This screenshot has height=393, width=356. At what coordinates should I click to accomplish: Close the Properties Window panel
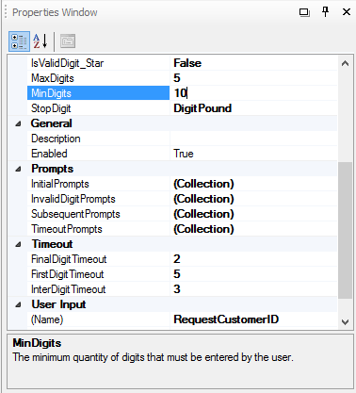pyautogui.click(x=347, y=12)
